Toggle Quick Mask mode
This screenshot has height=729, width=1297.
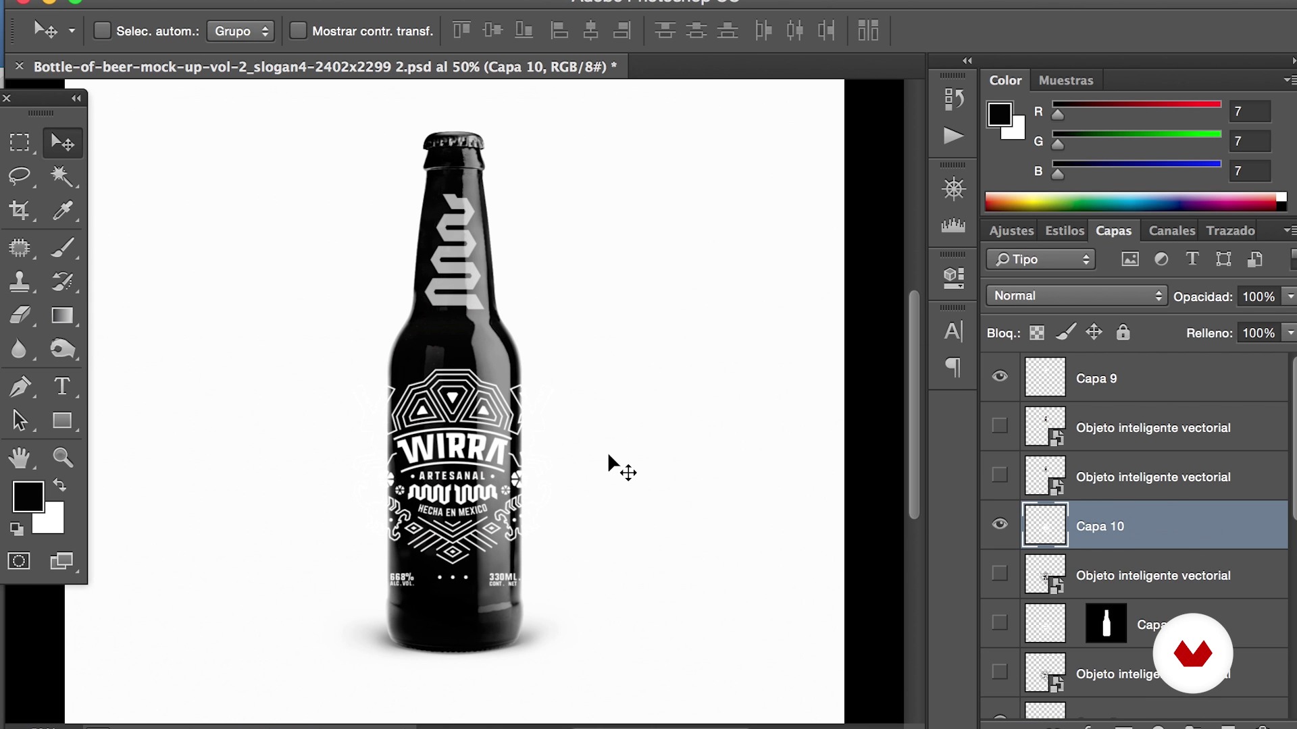pos(19,561)
